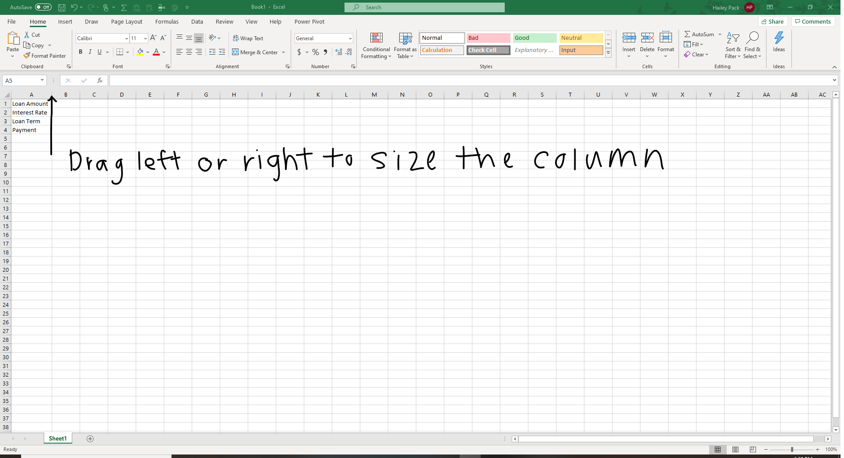Open Format as Table

tap(405, 45)
